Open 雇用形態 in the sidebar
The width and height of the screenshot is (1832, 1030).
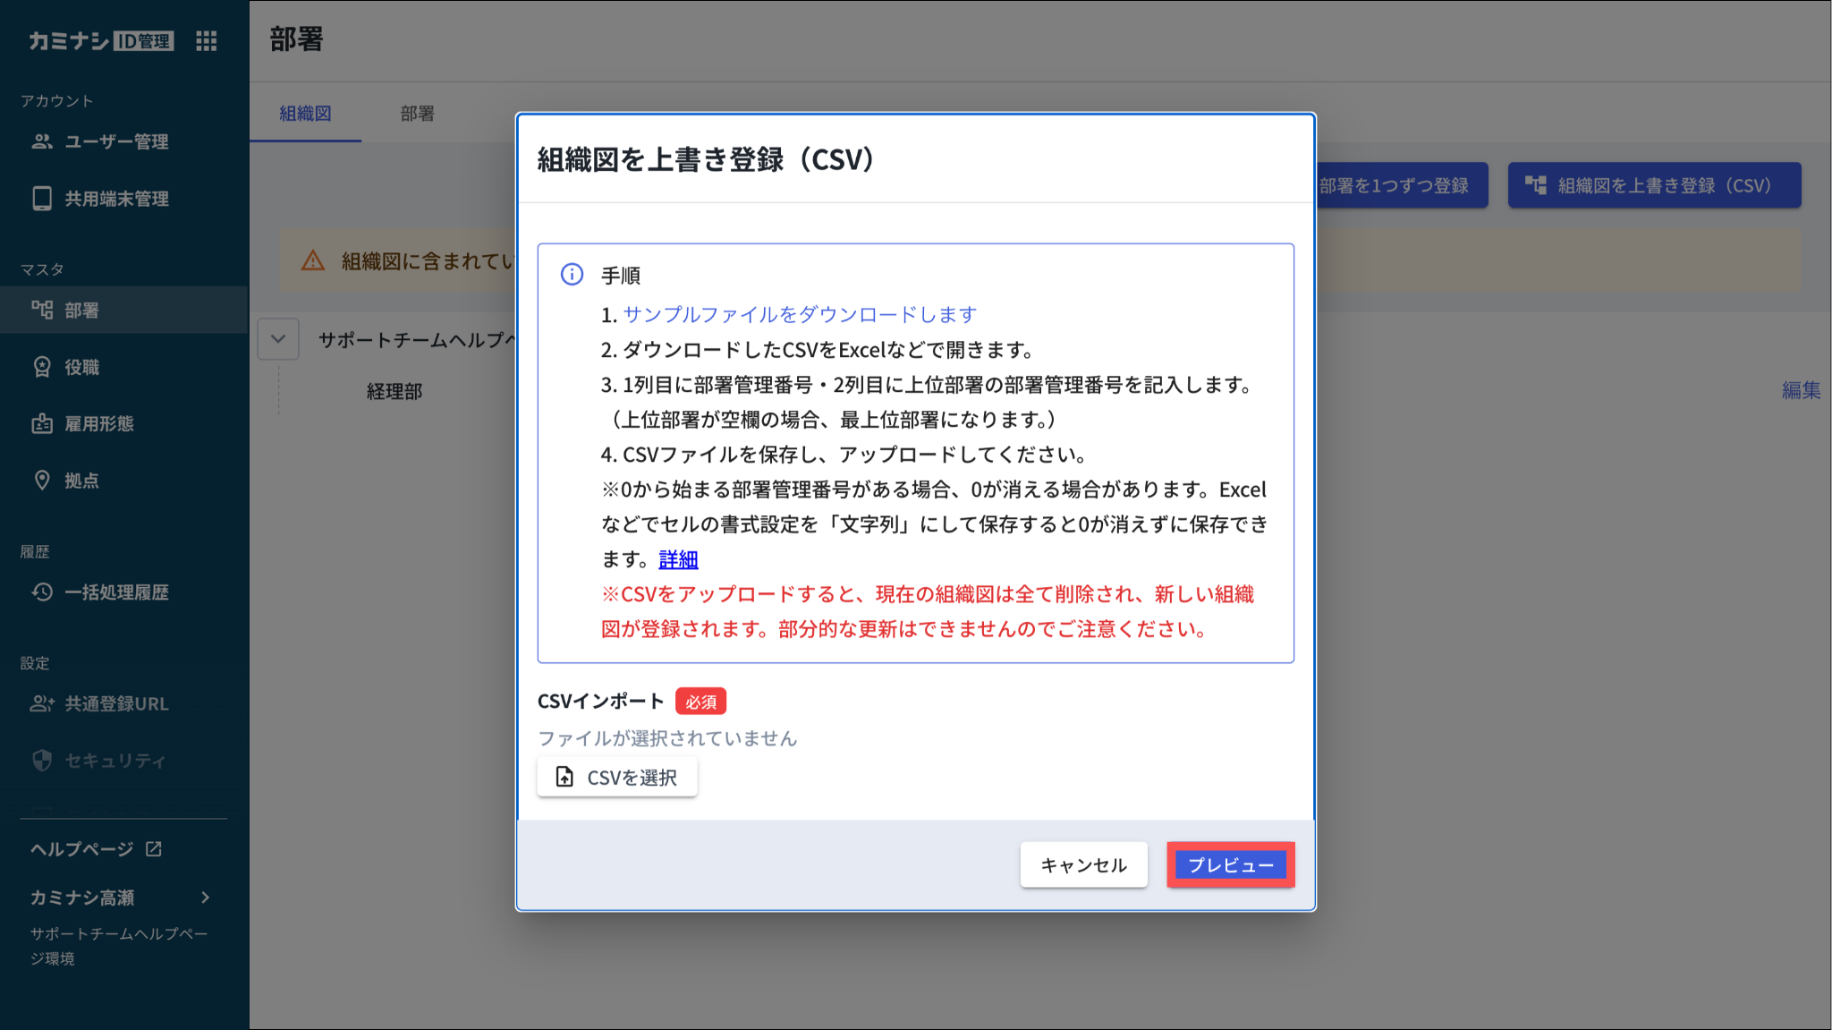pyautogui.click(x=98, y=423)
